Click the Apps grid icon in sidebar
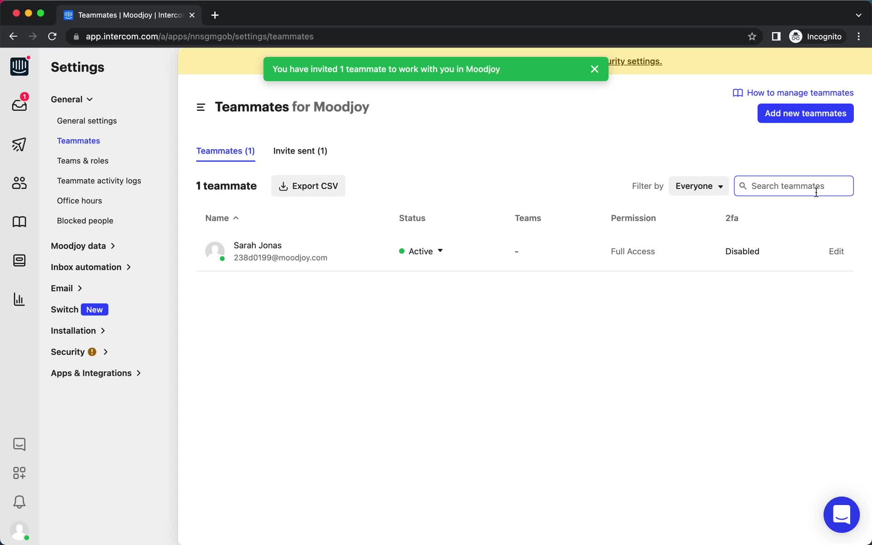The image size is (872, 545). [18, 473]
